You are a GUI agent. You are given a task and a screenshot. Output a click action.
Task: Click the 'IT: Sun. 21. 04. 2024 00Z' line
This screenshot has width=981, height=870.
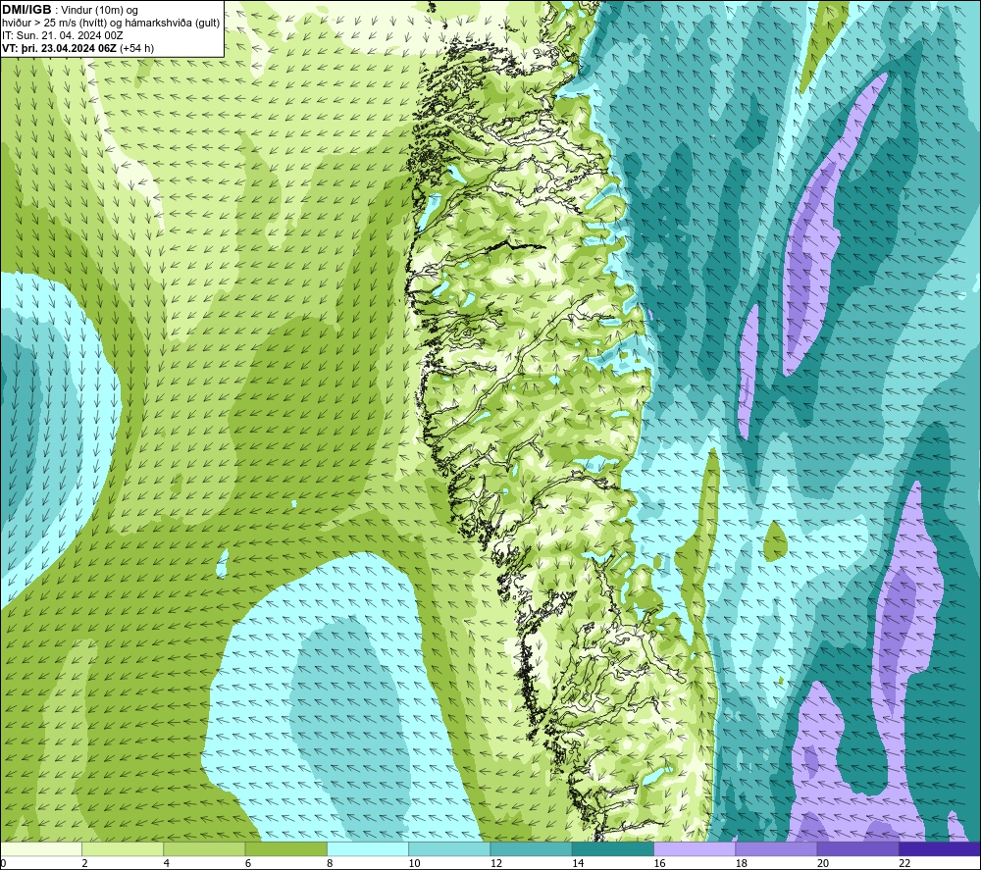pyautogui.click(x=63, y=35)
